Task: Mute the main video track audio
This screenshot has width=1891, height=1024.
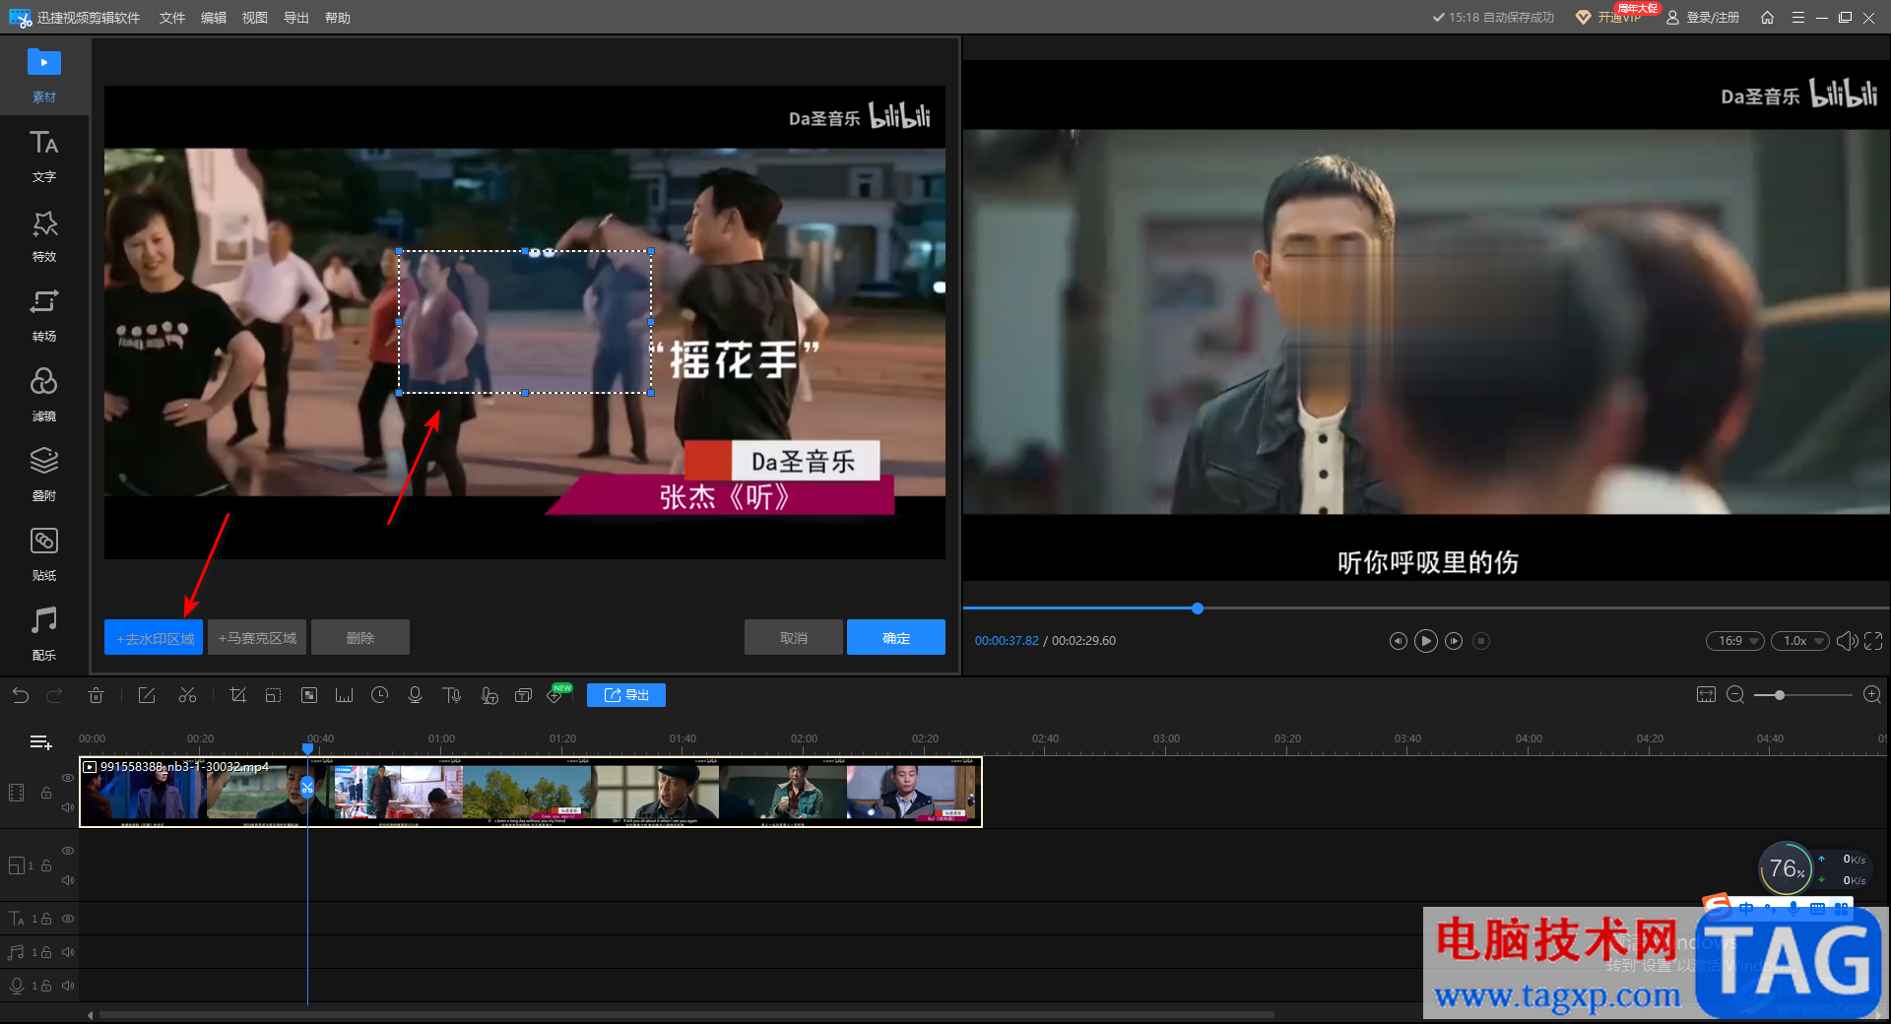Action: [x=68, y=807]
